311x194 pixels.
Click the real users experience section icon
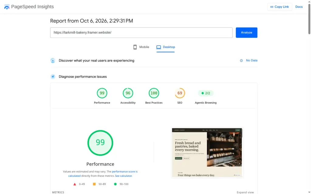[x=53, y=61]
